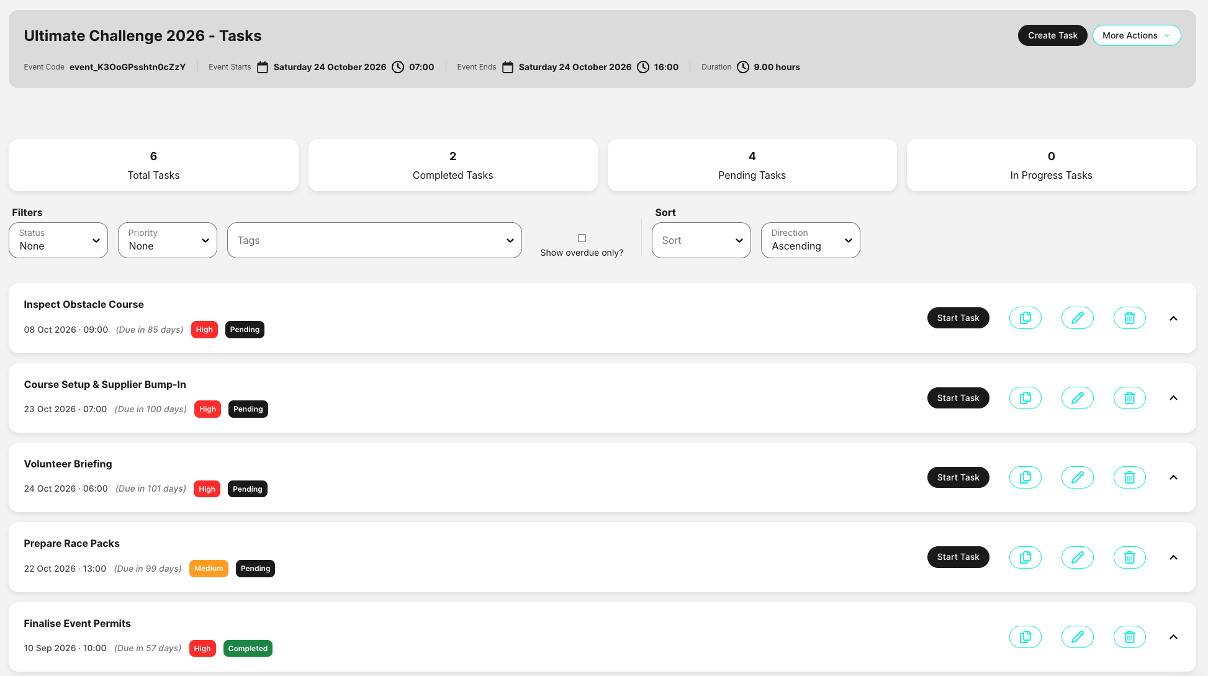The height and width of the screenshot is (676, 1208).
Task: Duplicate Course Setup & Supplier Bump-In task
Action: click(1025, 398)
